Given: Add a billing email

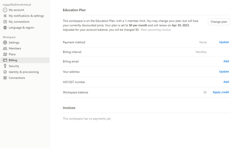Looking at the screenshot, I should (226, 61).
